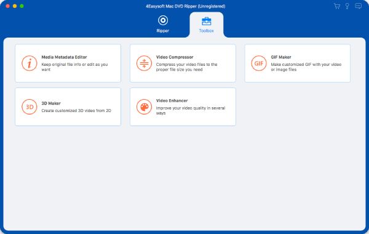The height and width of the screenshot is (234, 369).
Task: Open 3D Maker title
Action: click(51, 103)
